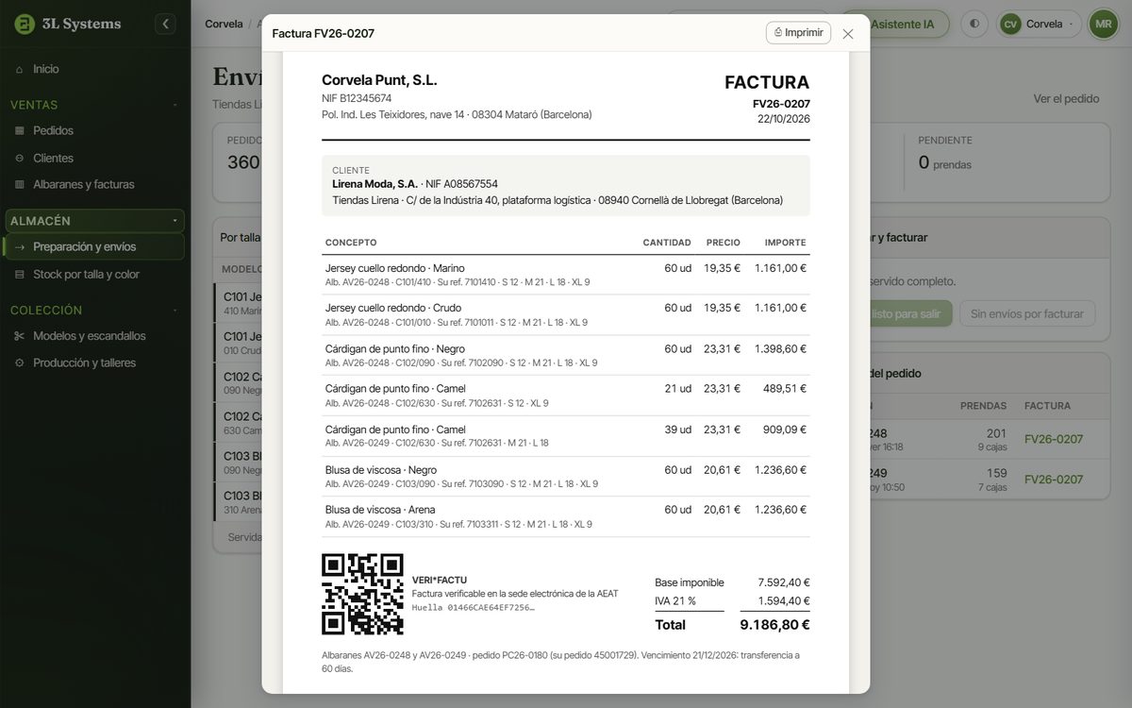Select the Jersey cuello redondo · Marino line
The height and width of the screenshot is (708, 1132).
[x=566, y=275]
